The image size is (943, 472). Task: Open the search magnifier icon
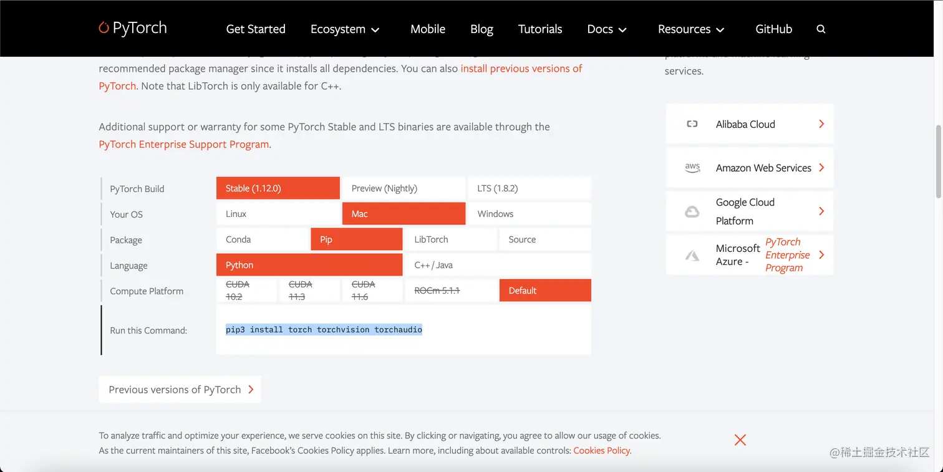[821, 29]
